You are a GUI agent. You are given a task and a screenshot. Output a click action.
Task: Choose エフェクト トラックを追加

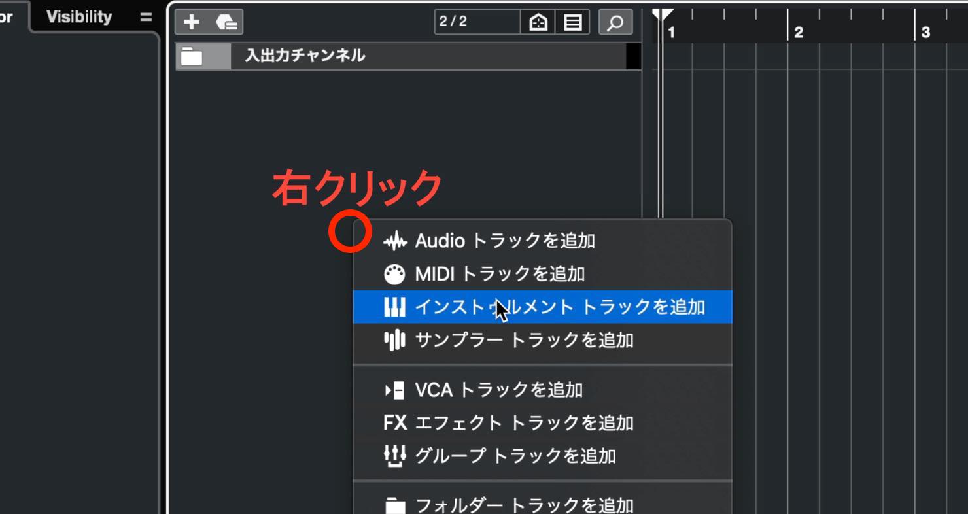[x=542, y=423]
